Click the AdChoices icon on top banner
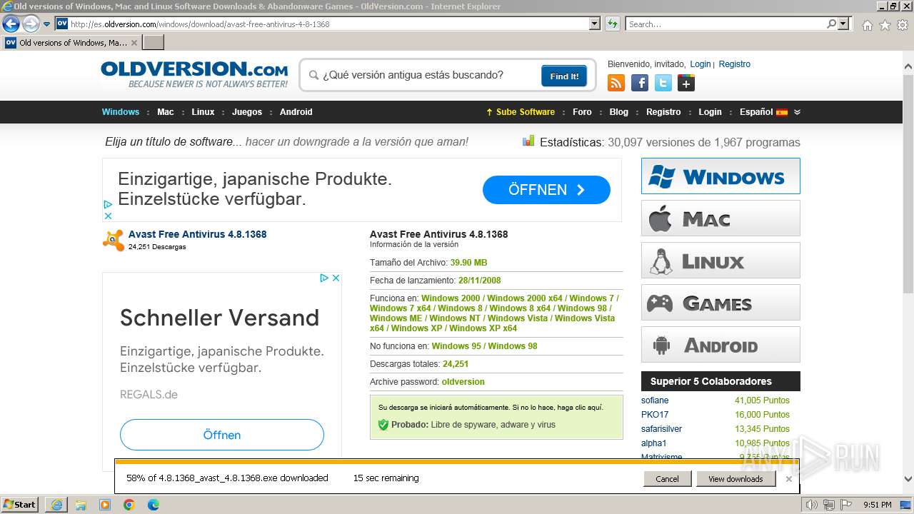Image resolution: width=914 pixels, height=514 pixels. pos(108,204)
